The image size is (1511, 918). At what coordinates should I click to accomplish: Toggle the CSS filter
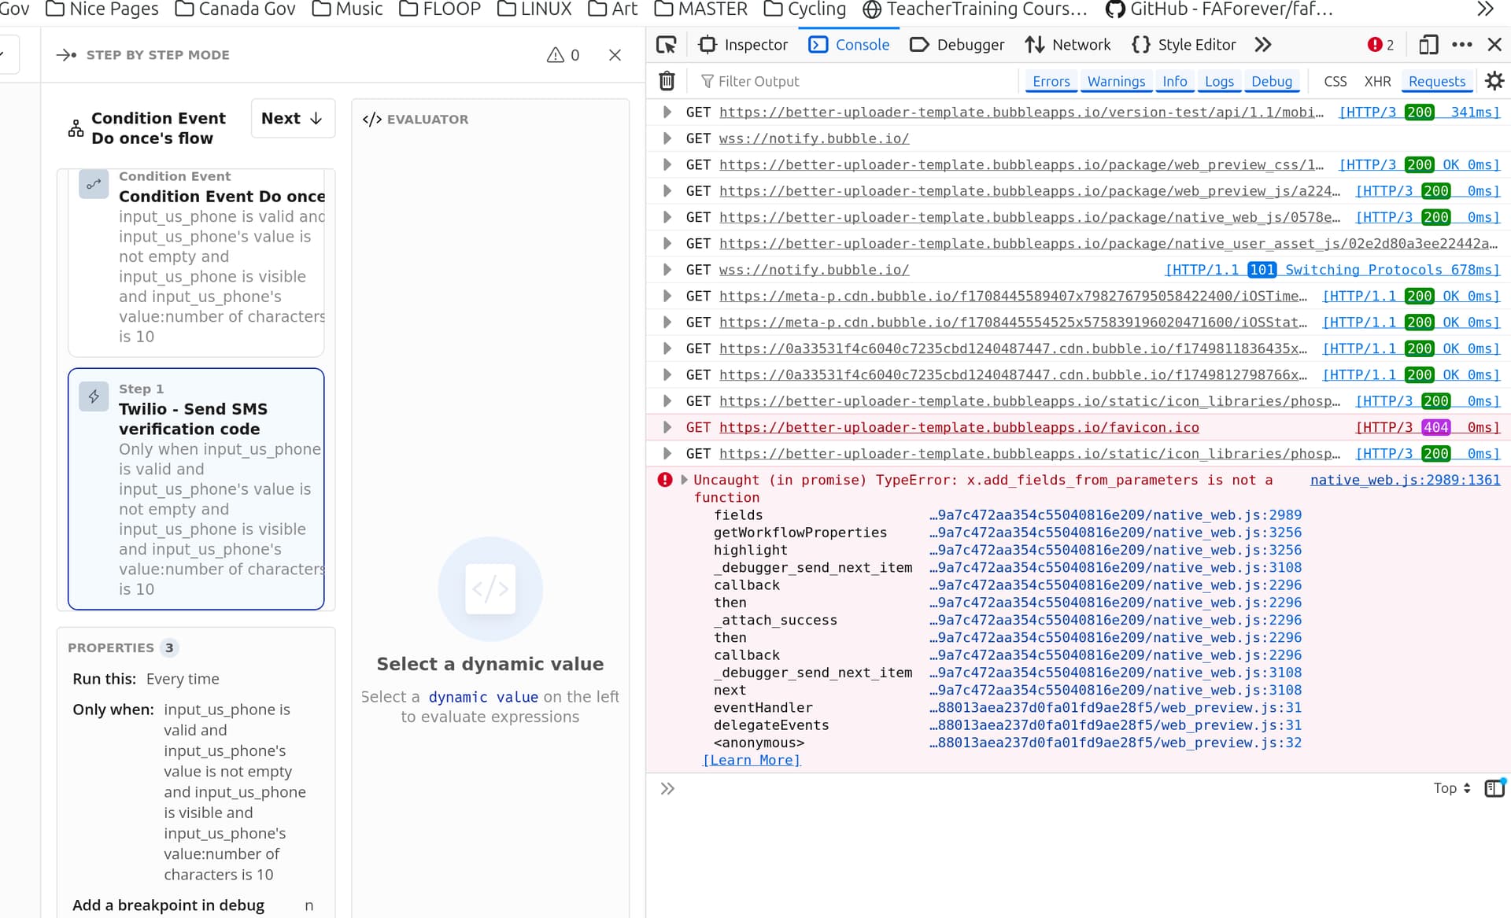pyautogui.click(x=1335, y=81)
